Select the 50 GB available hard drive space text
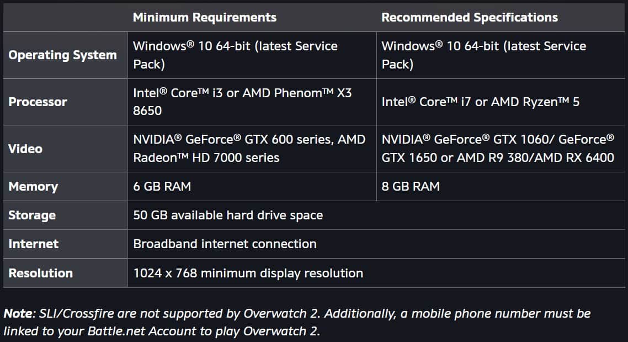This screenshot has width=628, height=342. coord(228,215)
